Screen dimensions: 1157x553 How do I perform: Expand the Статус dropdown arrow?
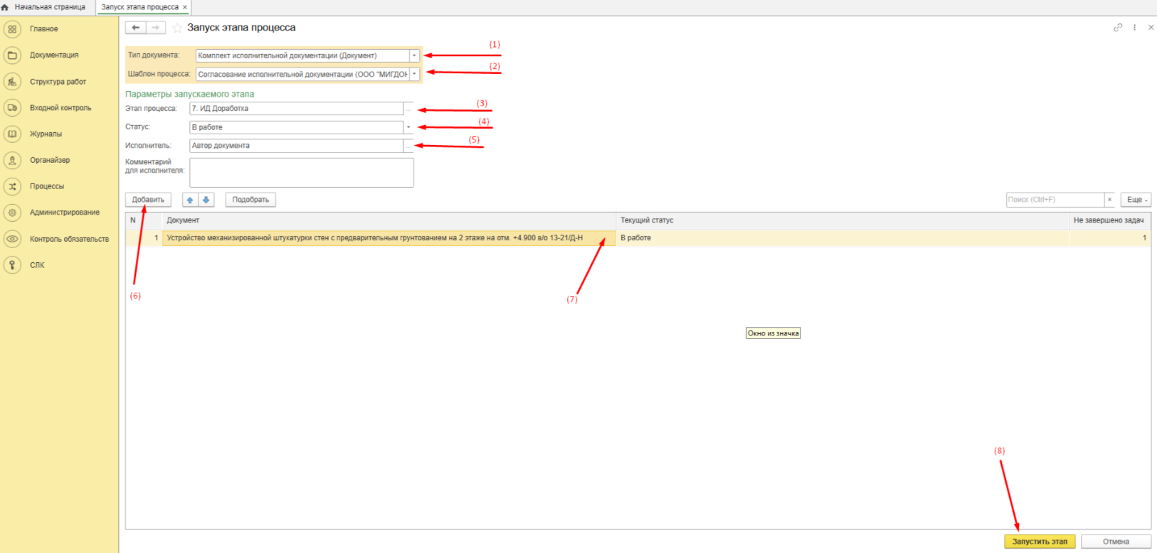pyautogui.click(x=408, y=127)
